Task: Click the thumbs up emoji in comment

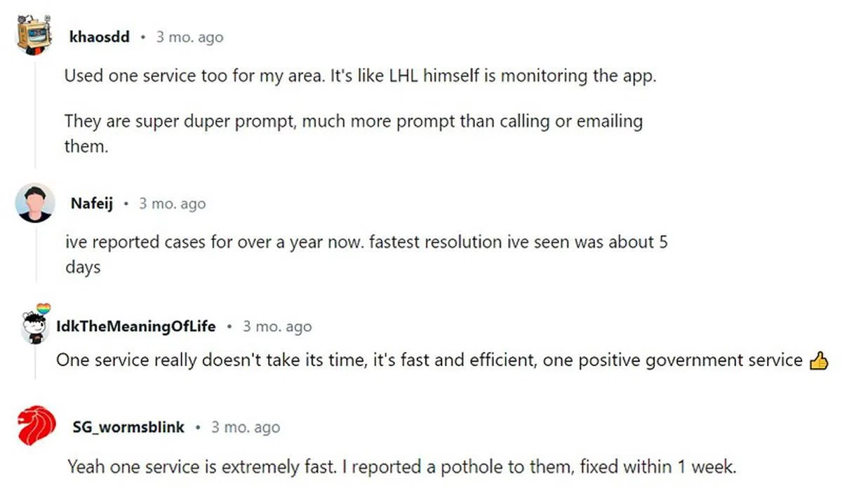Action: [x=819, y=361]
